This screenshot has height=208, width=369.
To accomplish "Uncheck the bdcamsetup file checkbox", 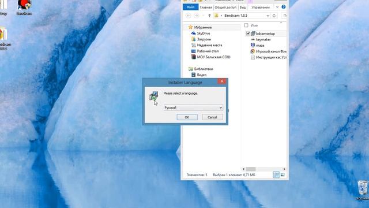I will [248, 34].
